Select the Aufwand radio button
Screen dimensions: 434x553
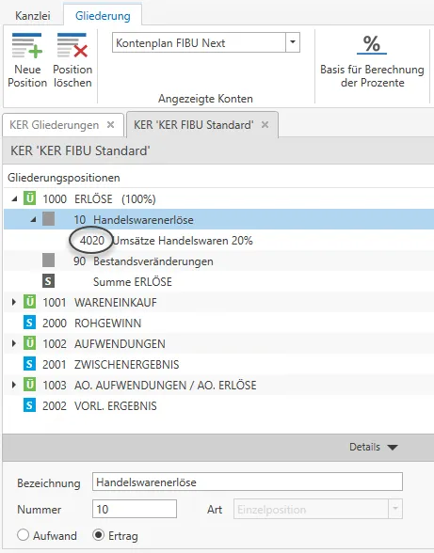point(23,535)
